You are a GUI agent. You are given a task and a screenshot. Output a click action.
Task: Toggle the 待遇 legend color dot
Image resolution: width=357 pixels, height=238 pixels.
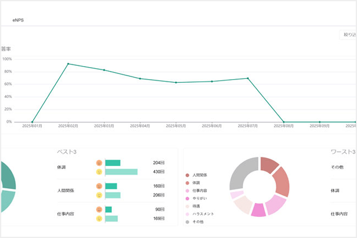tap(188, 206)
